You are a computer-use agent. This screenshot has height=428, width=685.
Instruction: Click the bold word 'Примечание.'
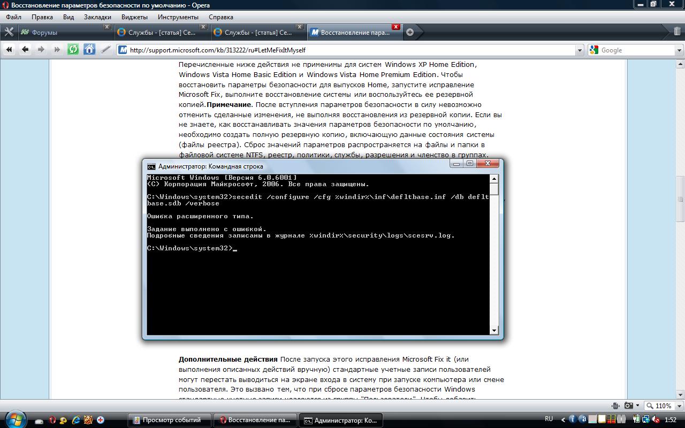point(230,105)
